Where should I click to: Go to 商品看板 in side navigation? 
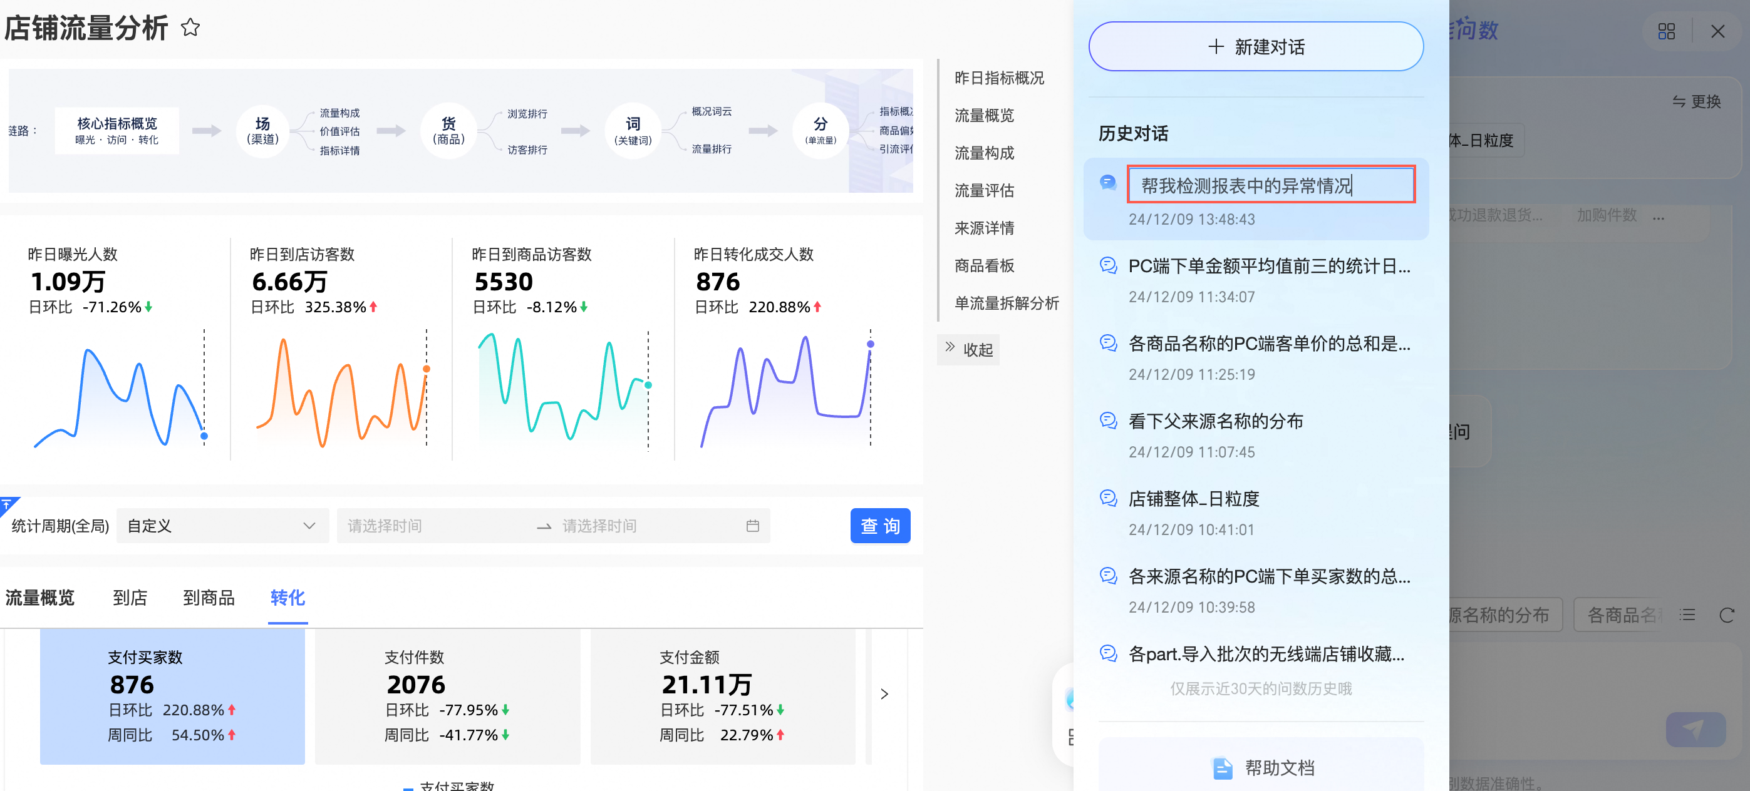(984, 265)
